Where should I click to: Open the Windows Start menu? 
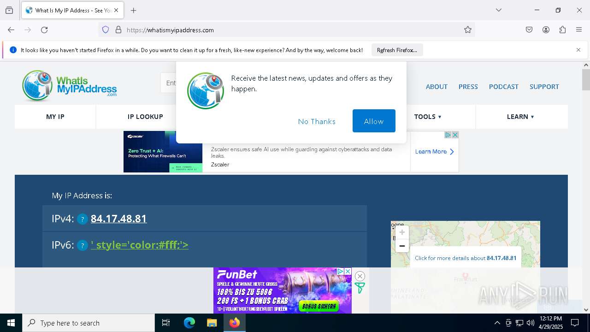(x=11, y=323)
